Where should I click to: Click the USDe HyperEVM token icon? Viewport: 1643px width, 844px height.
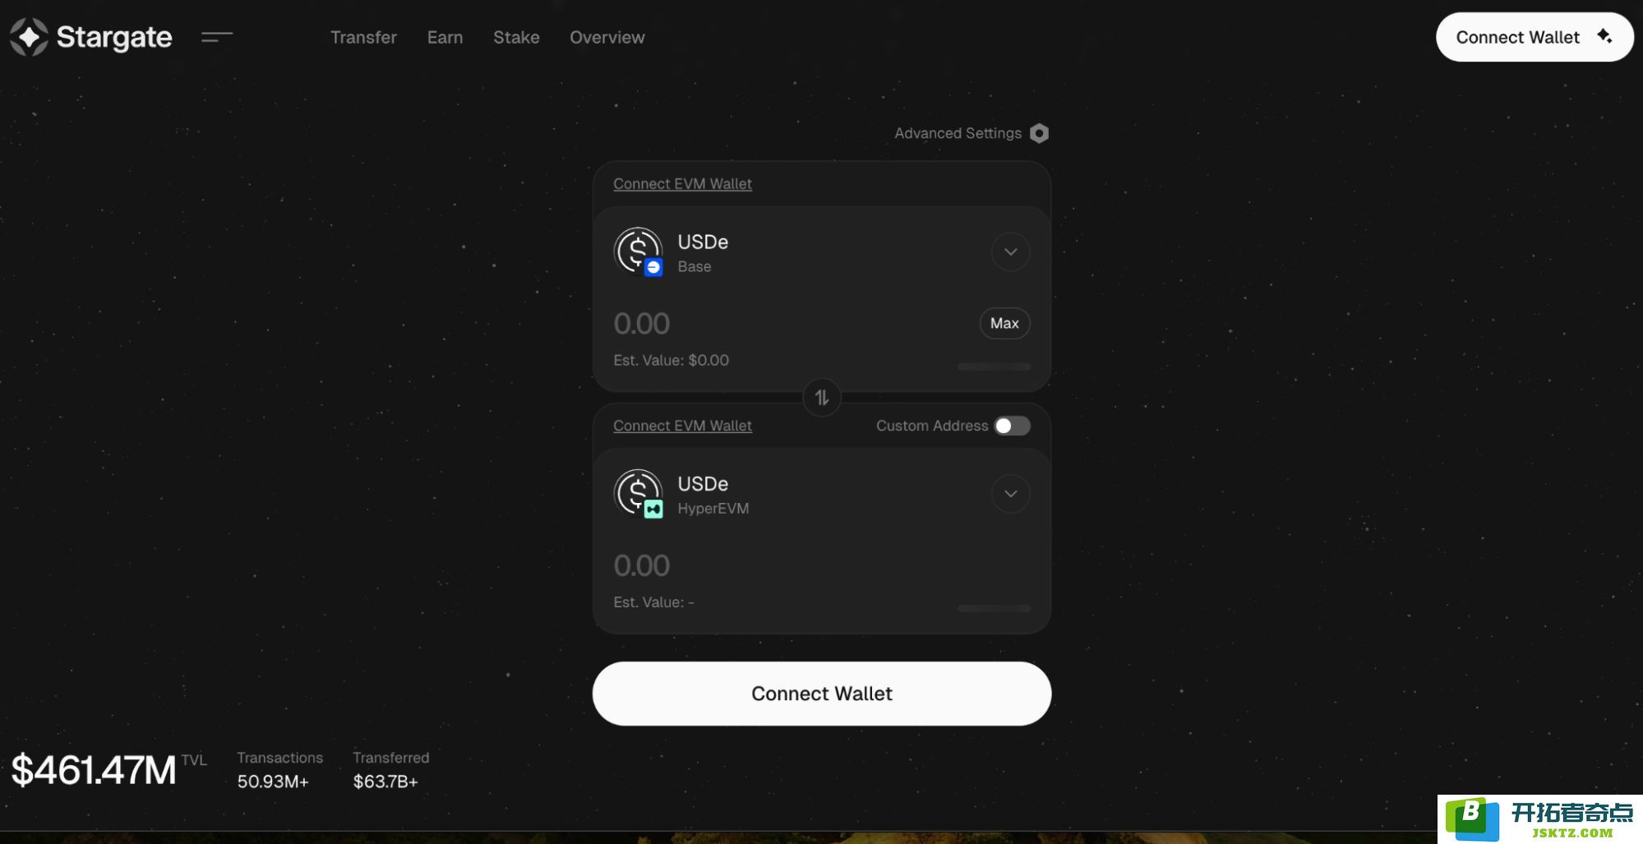click(x=639, y=494)
